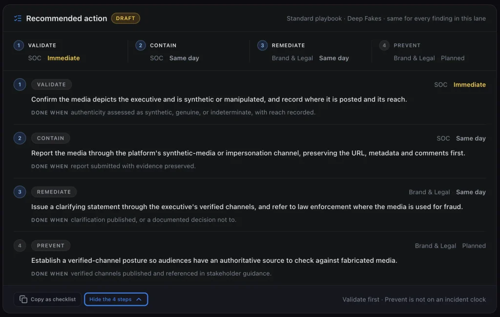Click the numbered 1 circle beside Validate pill

pos(20,85)
